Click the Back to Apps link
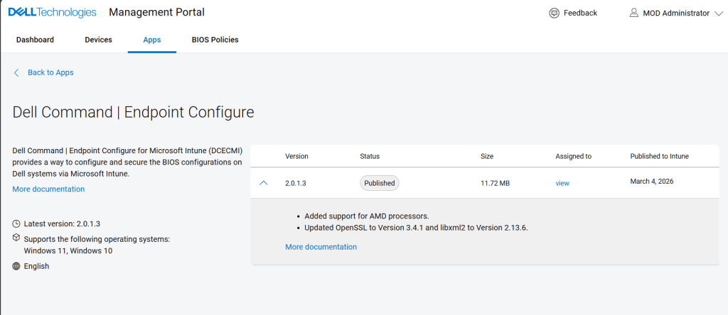The image size is (728, 315). pyautogui.click(x=50, y=72)
